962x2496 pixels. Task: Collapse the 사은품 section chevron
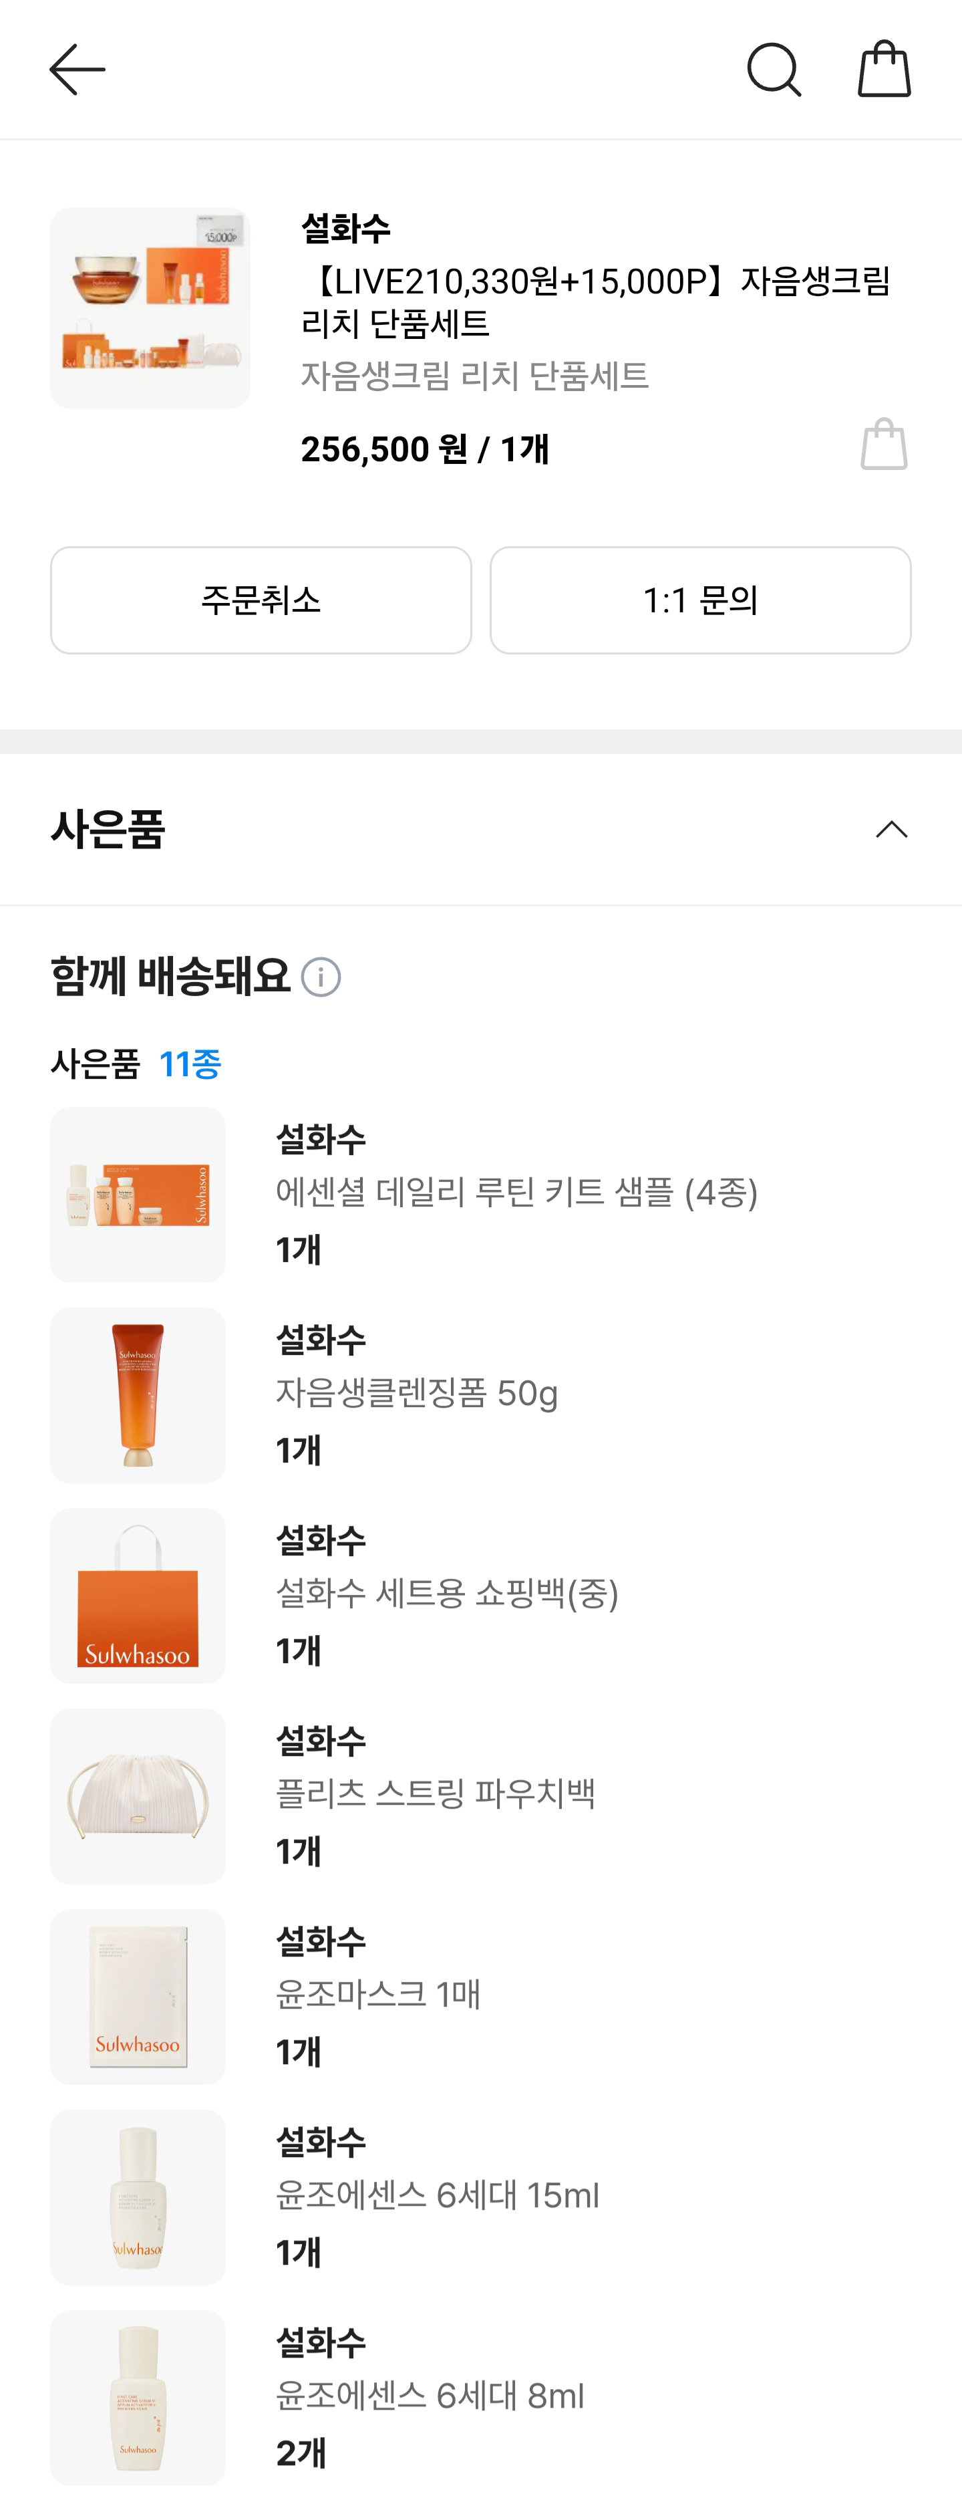[891, 830]
